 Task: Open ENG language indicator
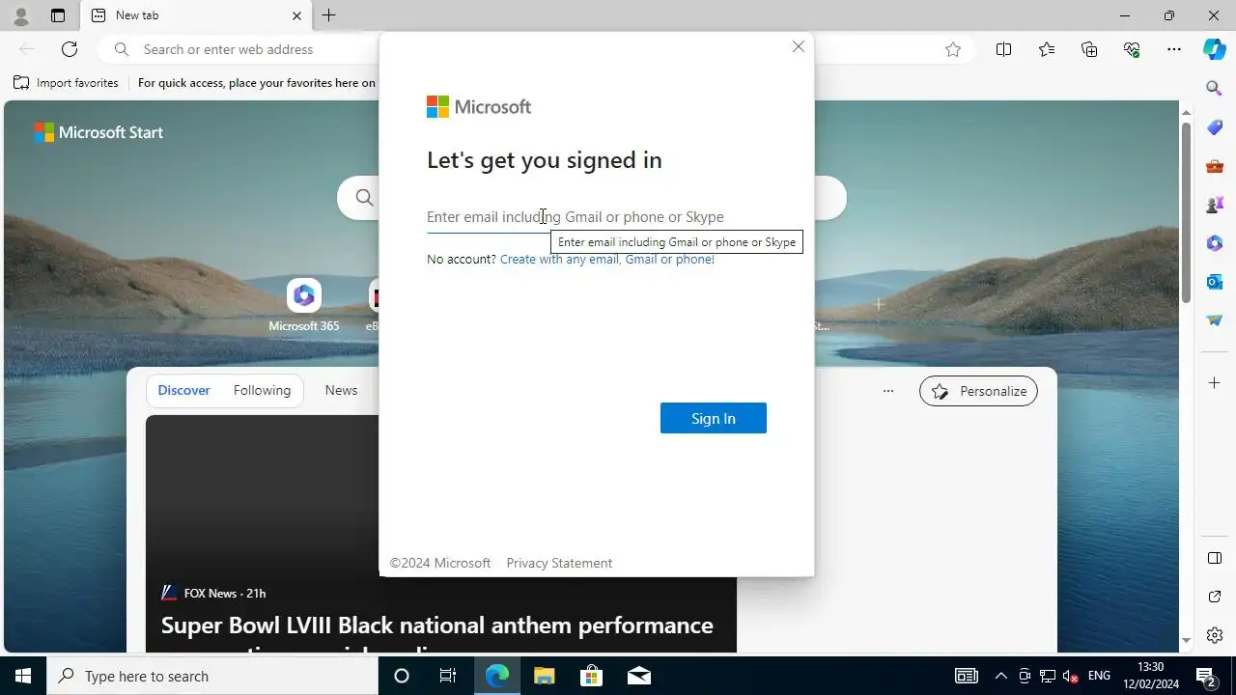tap(1099, 676)
